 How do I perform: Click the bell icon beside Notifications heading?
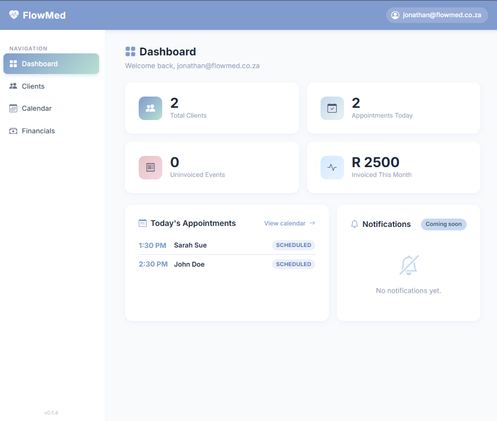354,224
